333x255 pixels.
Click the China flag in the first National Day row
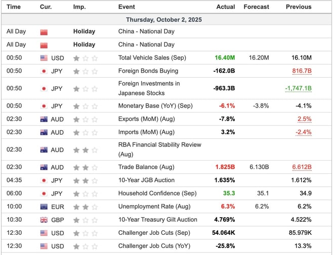(44, 31)
